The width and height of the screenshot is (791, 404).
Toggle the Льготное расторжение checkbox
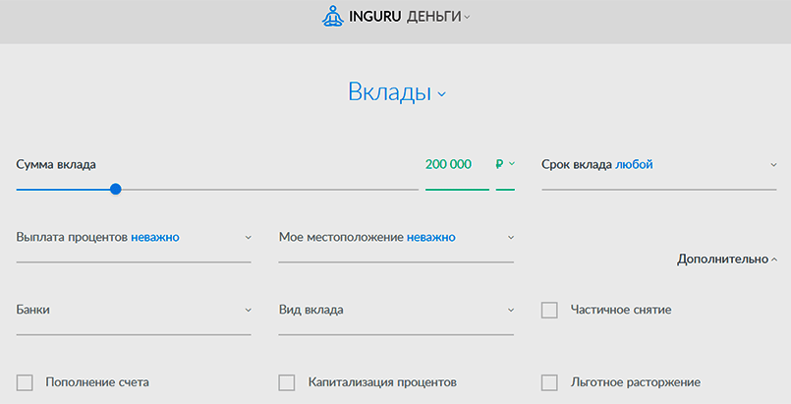point(550,382)
